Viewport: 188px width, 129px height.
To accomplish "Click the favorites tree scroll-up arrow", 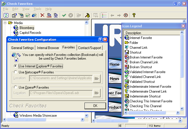I will click(87, 22).
